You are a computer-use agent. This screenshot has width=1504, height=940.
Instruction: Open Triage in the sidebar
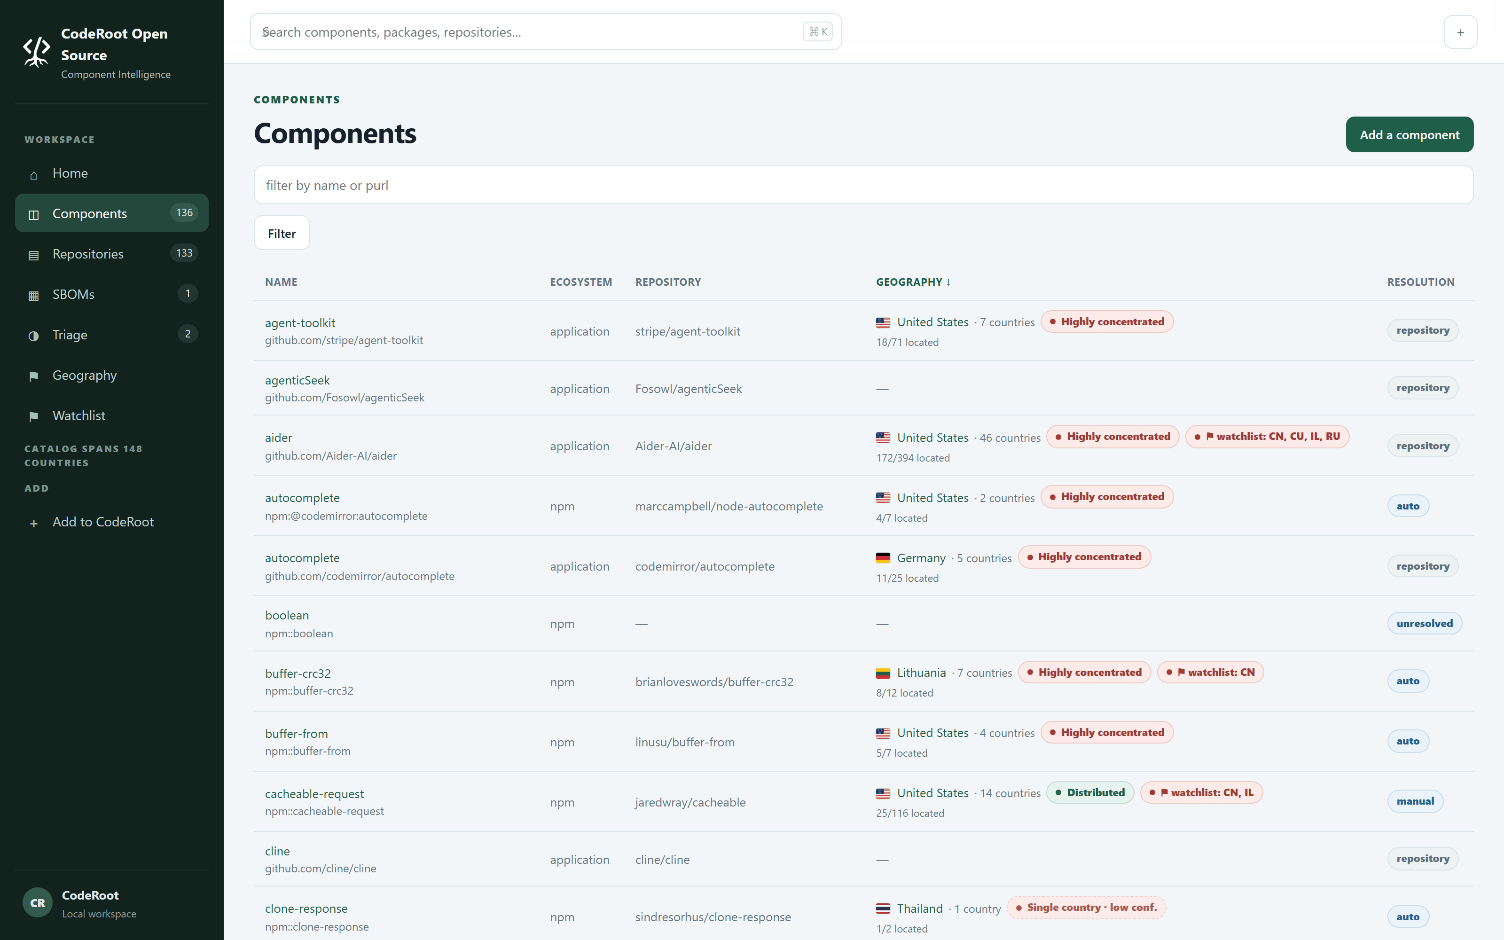(112, 335)
